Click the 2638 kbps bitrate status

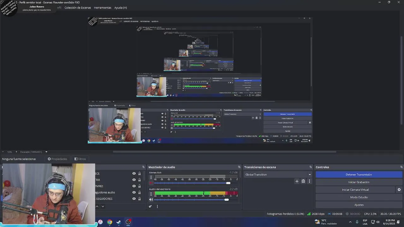[316, 214]
